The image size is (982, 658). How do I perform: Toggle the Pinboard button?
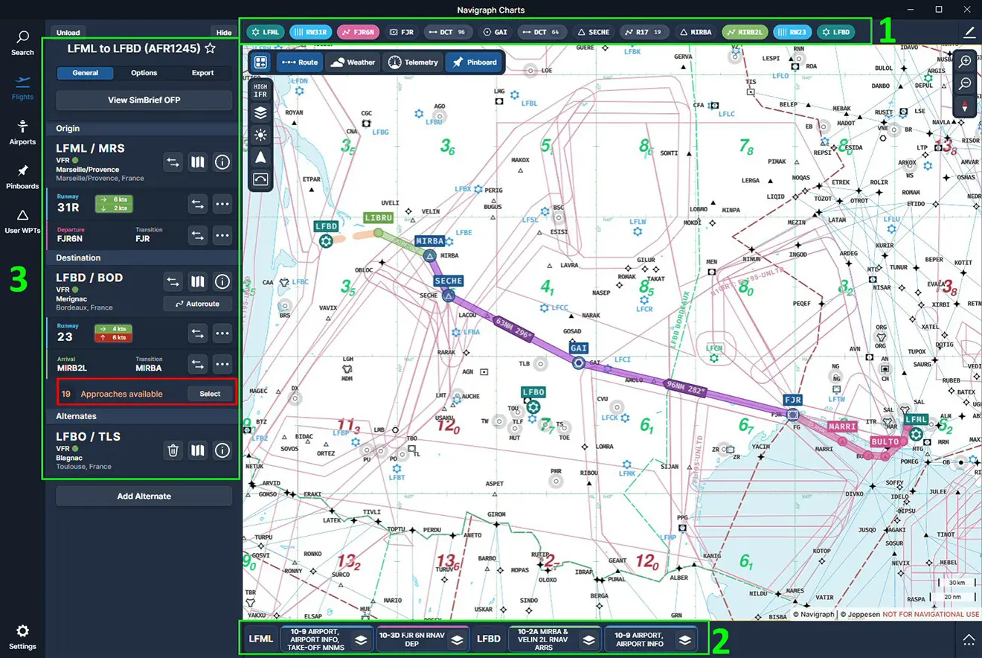point(475,63)
